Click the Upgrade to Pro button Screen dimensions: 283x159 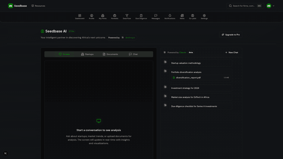tap(231, 35)
